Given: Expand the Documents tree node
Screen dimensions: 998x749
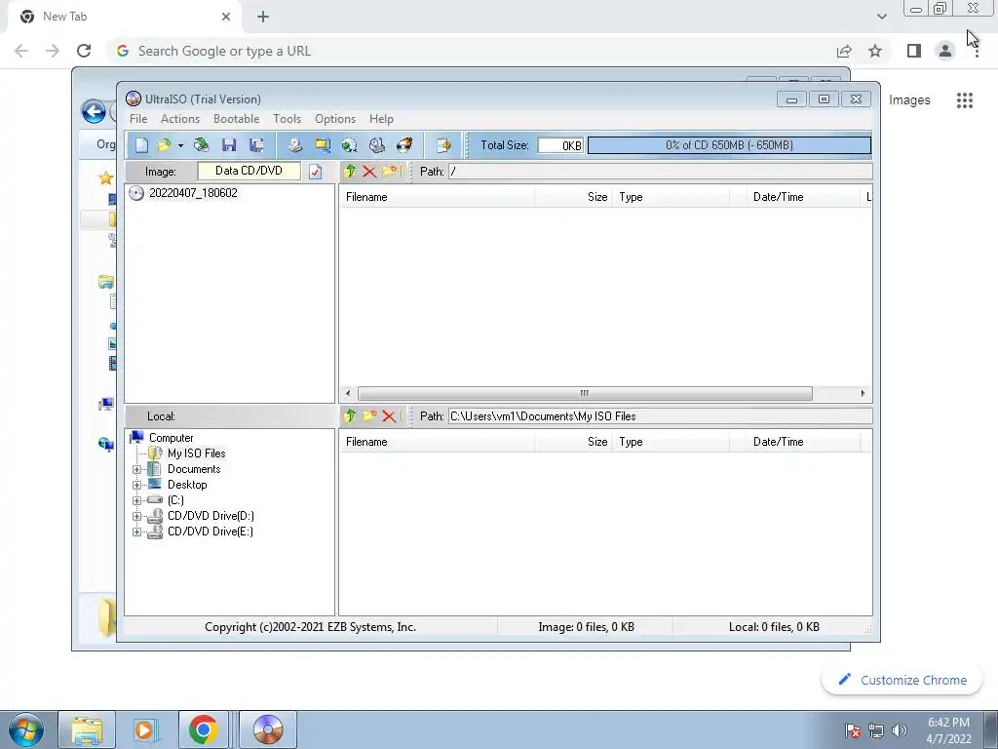Looking at the screenshot, I should [136, 469].
